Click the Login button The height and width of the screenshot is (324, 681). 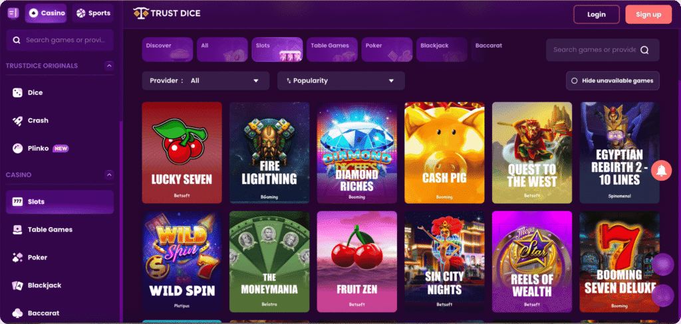pos(597,15)
